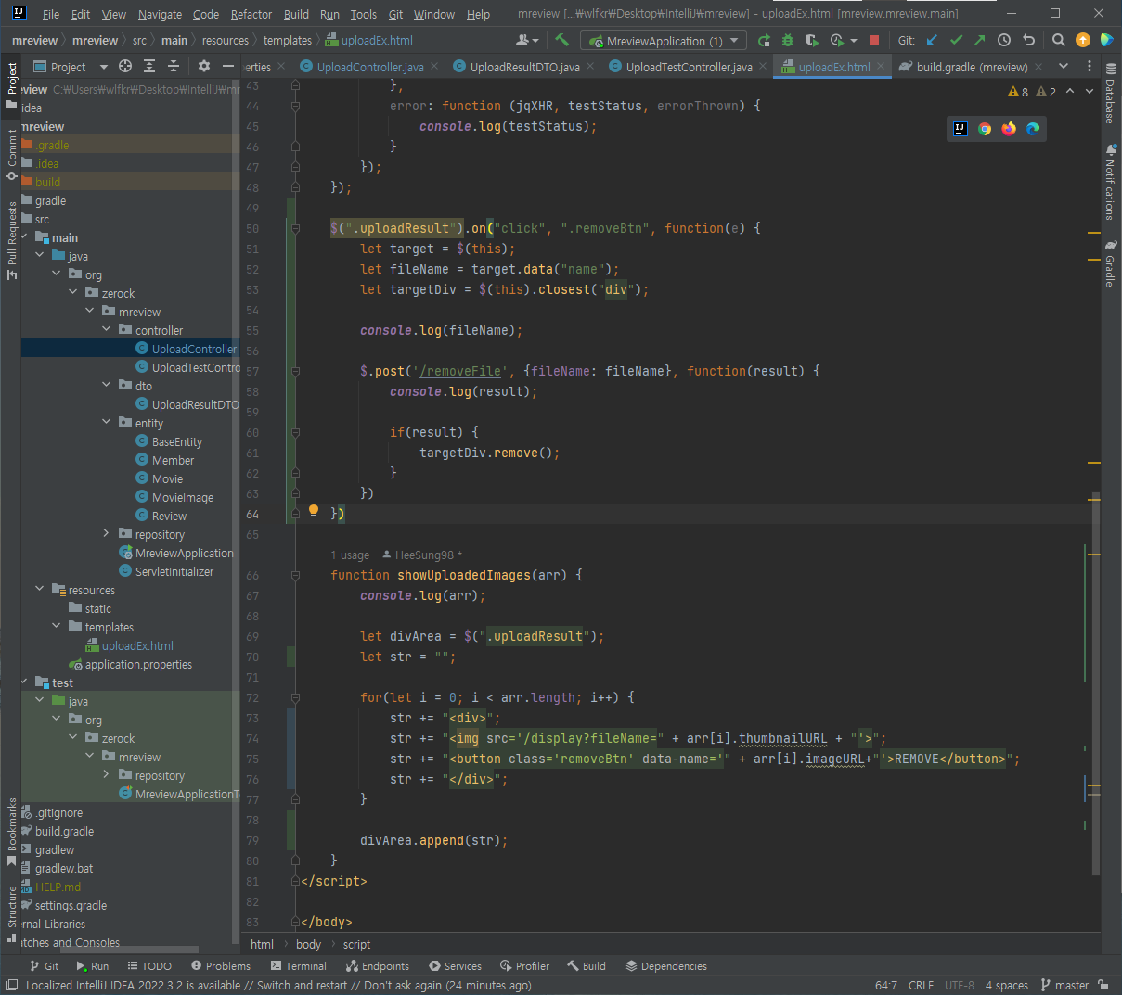This screenshot has width=1122, height=995.
Task: Collapse the templates folder
Action: coord(56,627)
